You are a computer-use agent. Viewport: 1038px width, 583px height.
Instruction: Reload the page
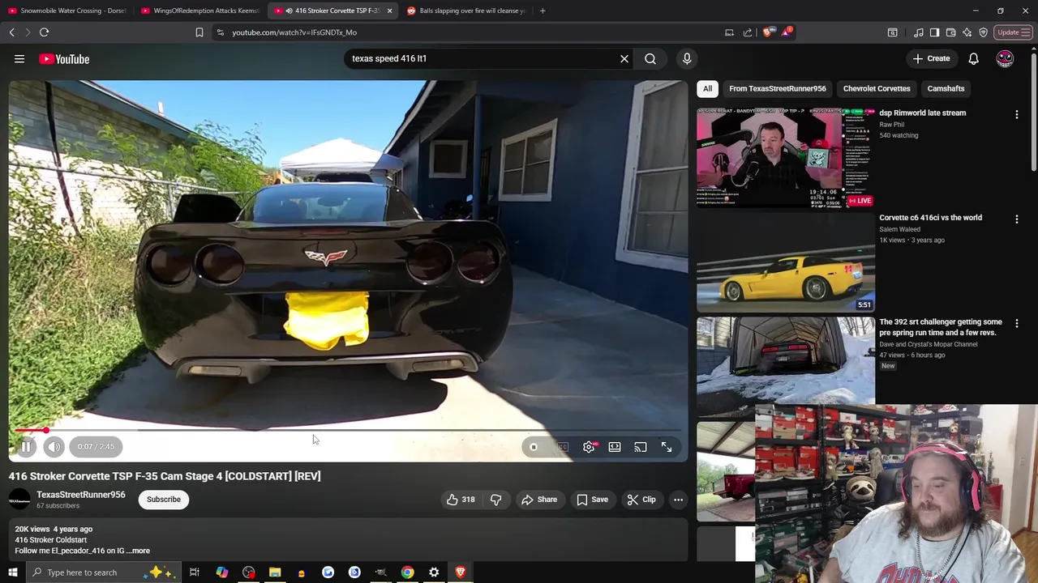click(45, 32)
